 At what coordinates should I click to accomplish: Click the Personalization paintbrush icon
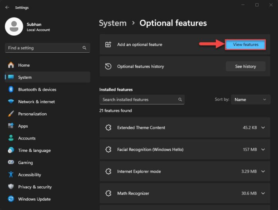tap(11, 114)
